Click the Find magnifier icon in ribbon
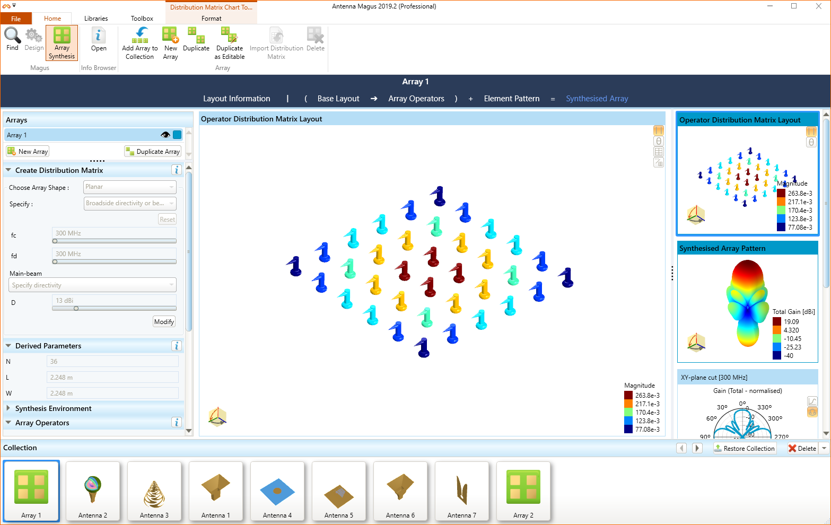Viewport: 831px width, 525px height. tap(12, 36)
